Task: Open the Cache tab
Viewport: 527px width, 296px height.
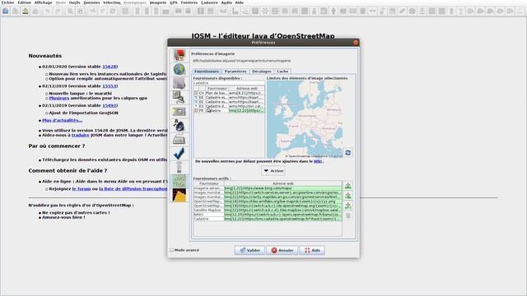Action: 282,72
